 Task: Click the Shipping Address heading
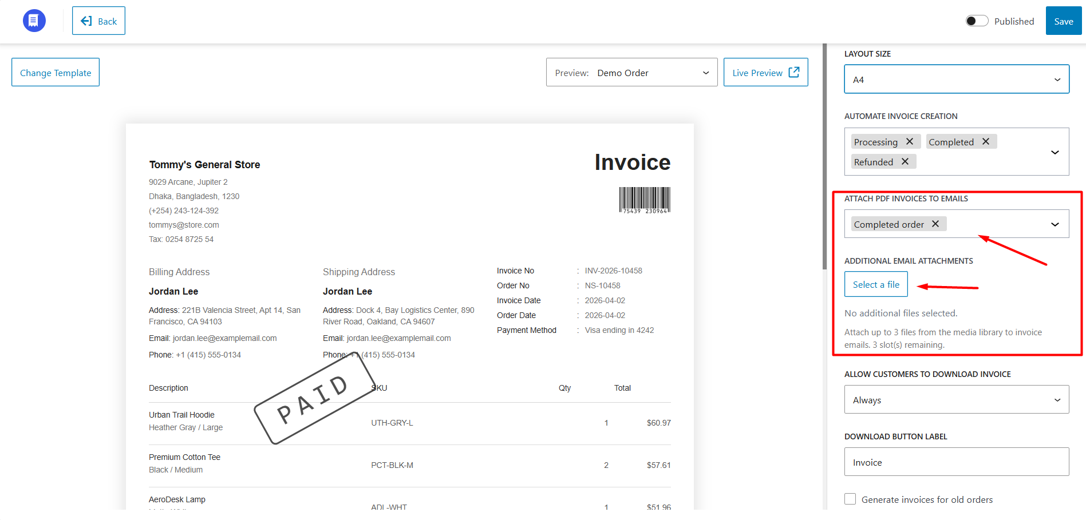tap(359, 272)
